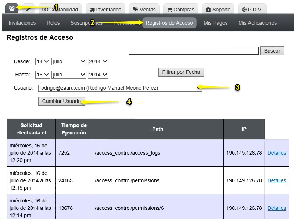This screenshot has height=219, width=294.
Task: Expand the Desde year dropdown 2014
Action: pos(98,61)
